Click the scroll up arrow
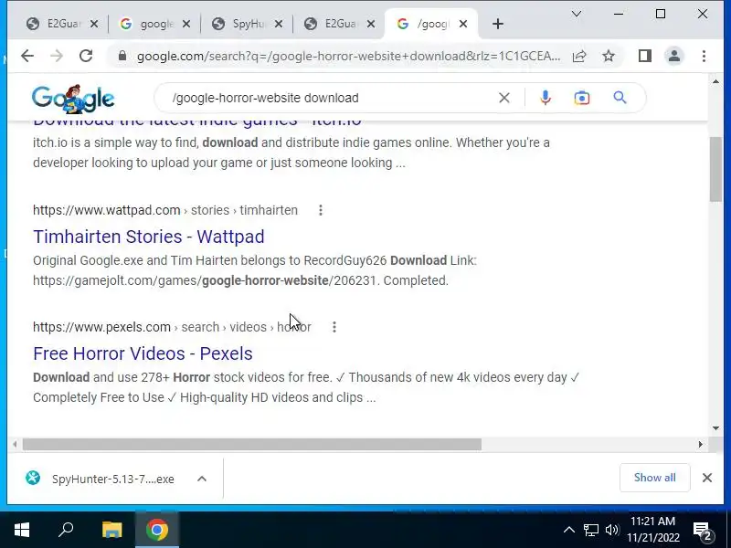The image size is (731, 548). 715,82
